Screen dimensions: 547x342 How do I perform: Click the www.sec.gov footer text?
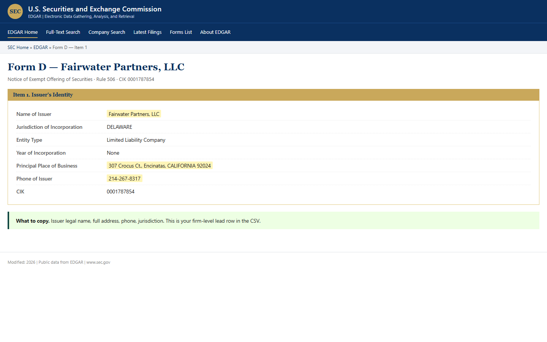[98, 262]
